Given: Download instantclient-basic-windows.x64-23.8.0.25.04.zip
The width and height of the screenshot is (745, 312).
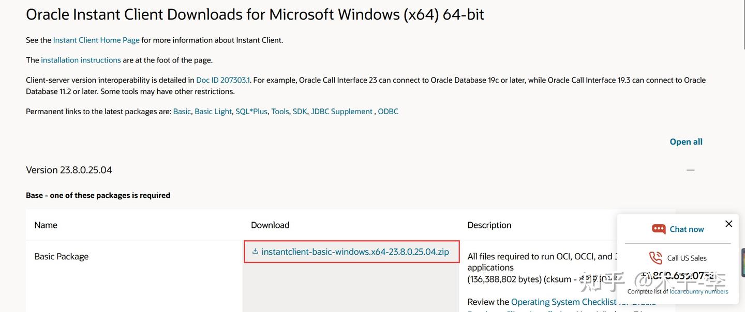Looking at the screenshot, I should coord(355,252).
